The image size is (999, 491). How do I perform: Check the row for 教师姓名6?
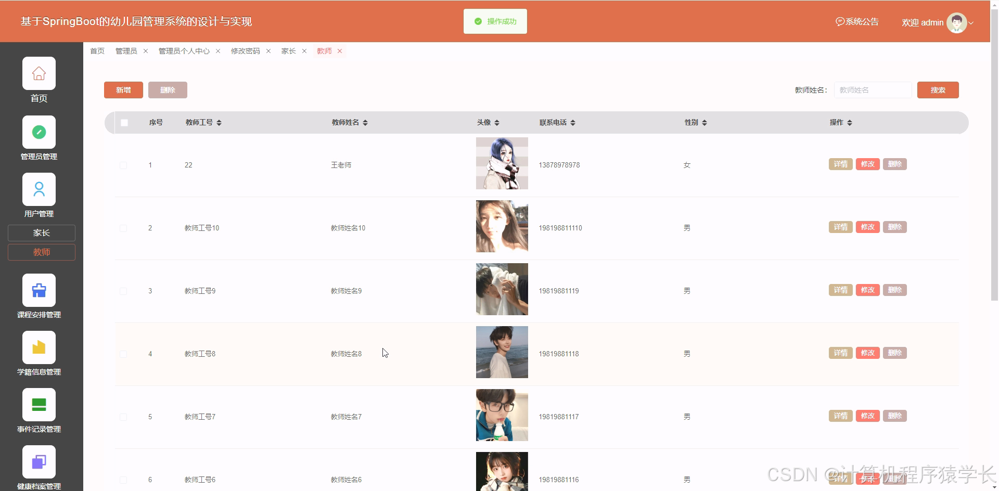(x=123, y=480)
